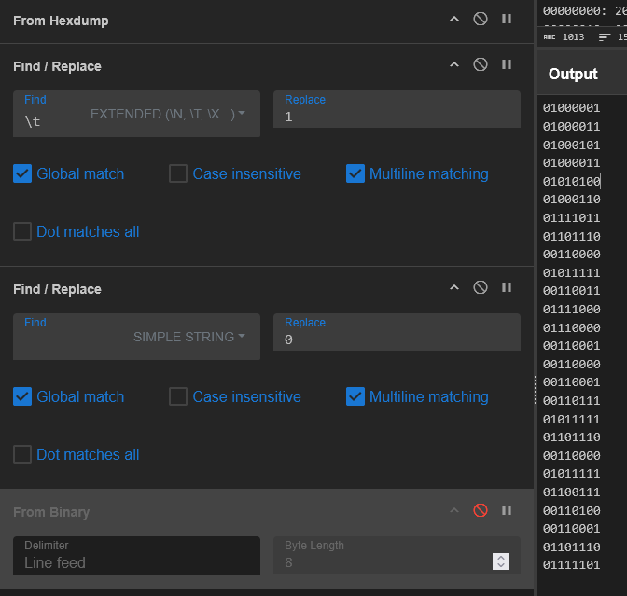Screen dimensions: 627x596
Task: Click the Find field containing \t
Action: [51, 120]
